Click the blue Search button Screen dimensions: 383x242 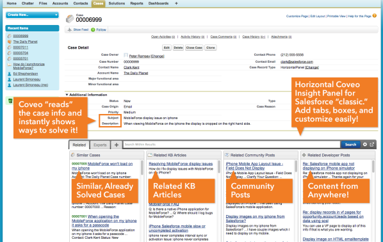[350, 145]
